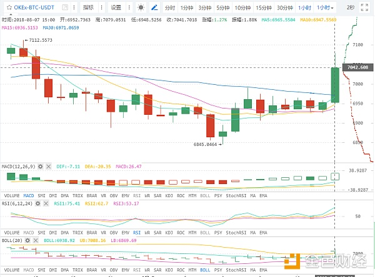Image resolution: width=375 pixels, height=277 pixels.
Task: Select VR in the bottom row below the BOLL chart
Action: coord(103,270)
